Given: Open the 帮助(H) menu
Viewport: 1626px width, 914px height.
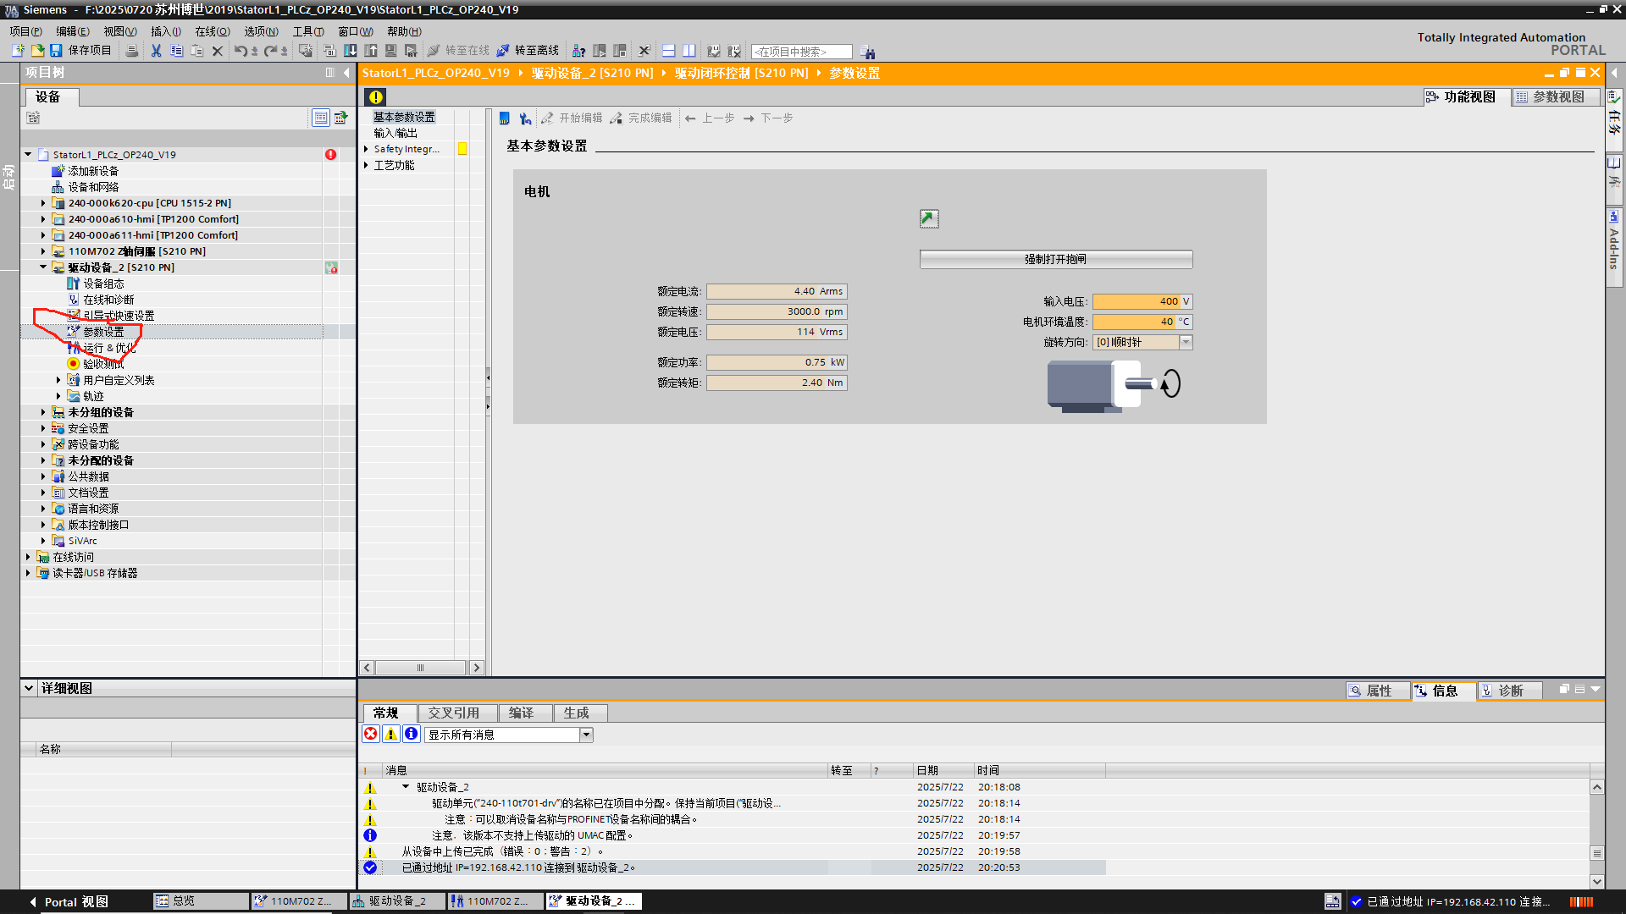Looking at the screenshot, I should [404, 31].
